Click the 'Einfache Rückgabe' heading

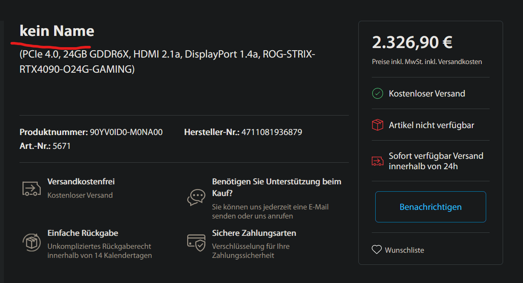point(83,233)
